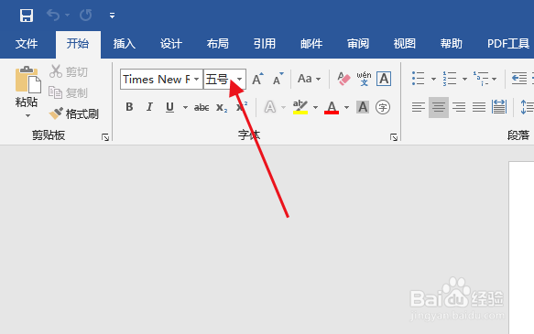The image size is (534, 334).
Task: Toggle underline formatting
Action: coord(169,107)
